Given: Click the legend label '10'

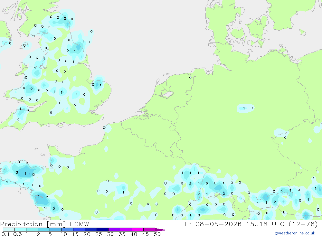Looking at the screenshot, I should (64, 234).
